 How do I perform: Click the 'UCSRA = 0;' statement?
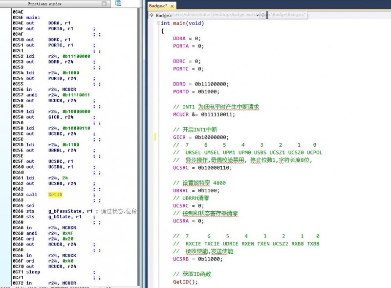click(x=188, y=221)
